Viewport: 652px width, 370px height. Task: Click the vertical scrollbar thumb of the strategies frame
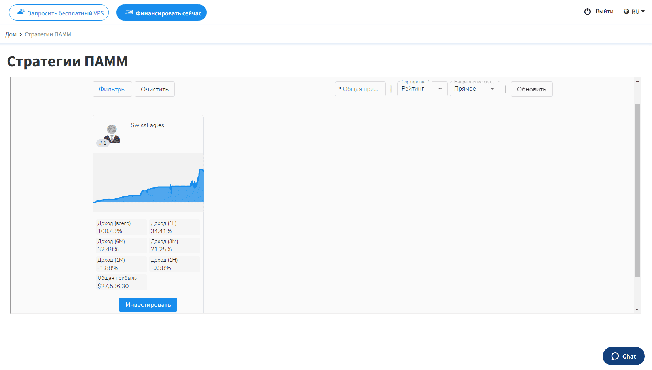click(637, 190)
